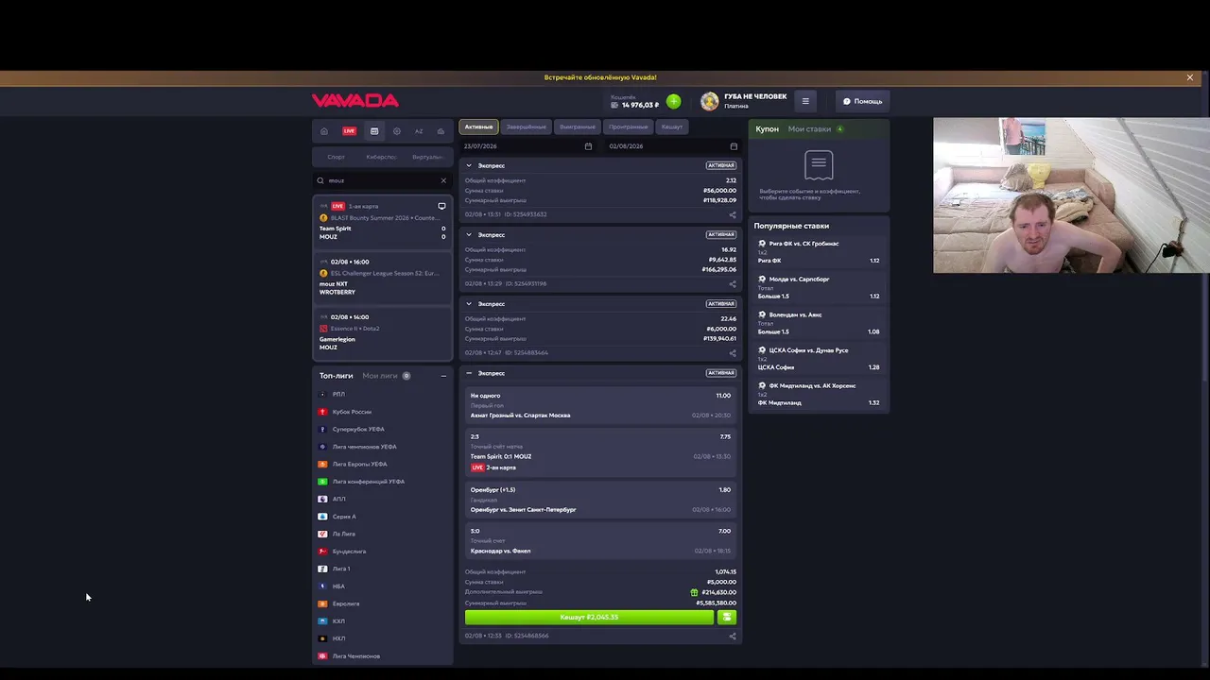Open the Помощь help button
1210x680 pixels.
862,101
